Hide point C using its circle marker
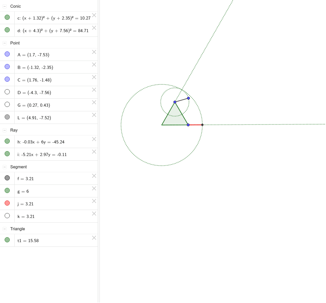326x303 pixels. 7,79
